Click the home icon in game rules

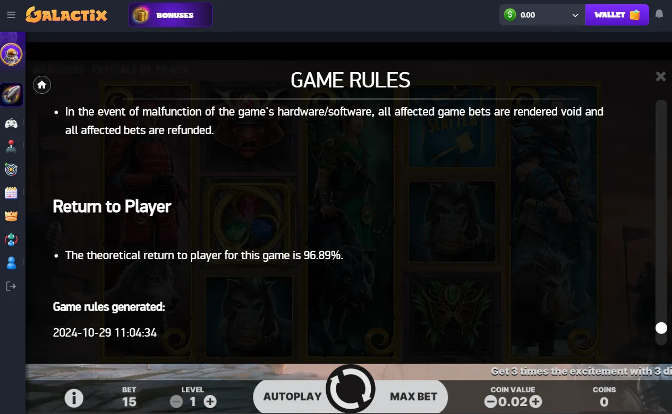[42, 85]
